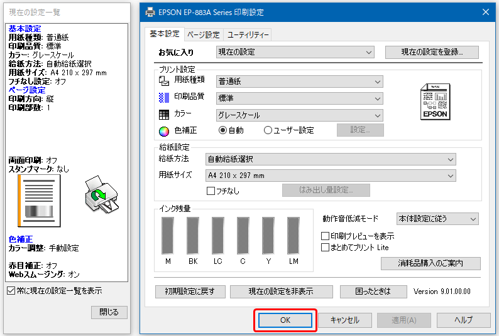Click the LC light cyan ink level bar
This screenshot has height=336, width=499.
coord(218,235)
